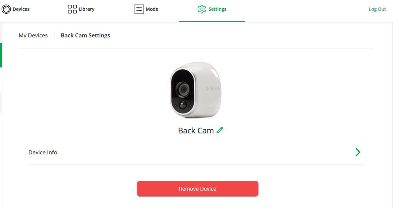Select the Settings tab label
Image resolution: width=393 pixels, height=208 pixels.
[x=217, y=9]
